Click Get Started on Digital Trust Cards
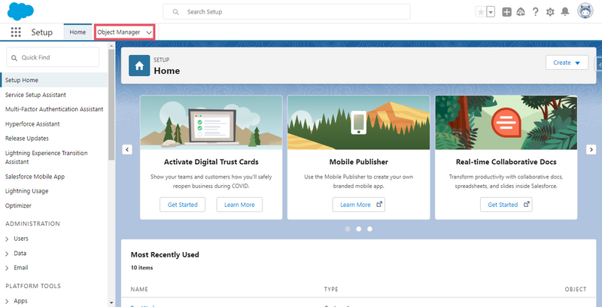This screenshot has height=307, width=602. point(182,205)
